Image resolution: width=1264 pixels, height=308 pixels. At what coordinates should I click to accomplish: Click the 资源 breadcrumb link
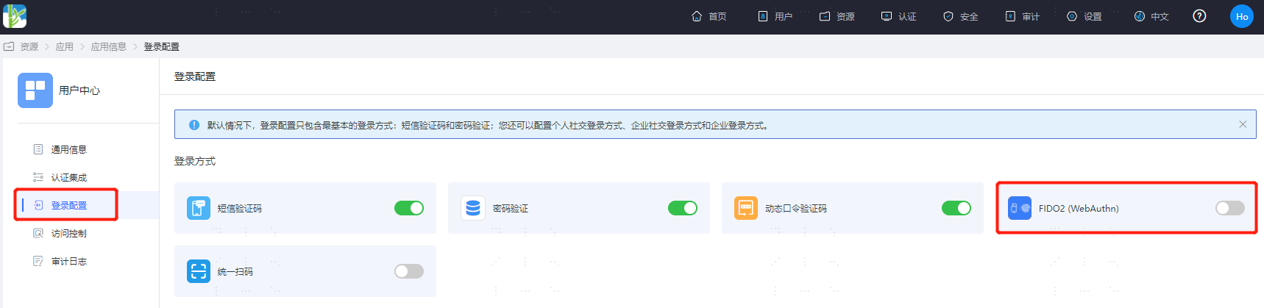[29, 46]
